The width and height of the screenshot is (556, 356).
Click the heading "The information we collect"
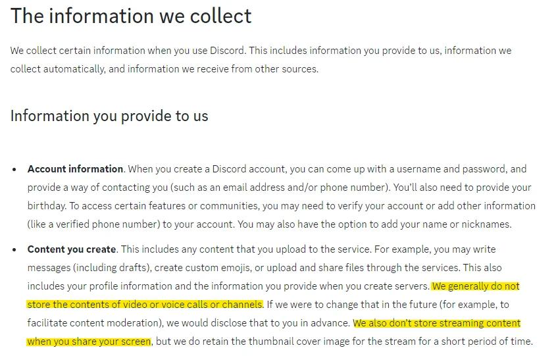(131, 16)
